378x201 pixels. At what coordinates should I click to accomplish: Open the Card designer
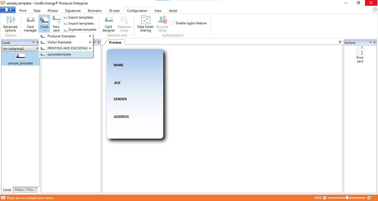[x=108, y=24]
